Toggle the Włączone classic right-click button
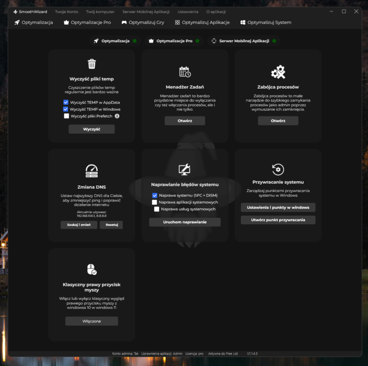Image resolution: width=368 pixels, height=366 pixels. (92, 321)
